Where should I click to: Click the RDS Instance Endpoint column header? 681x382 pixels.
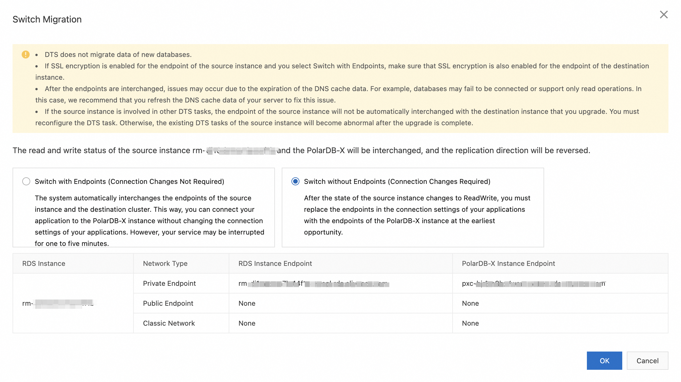point(275,264)
